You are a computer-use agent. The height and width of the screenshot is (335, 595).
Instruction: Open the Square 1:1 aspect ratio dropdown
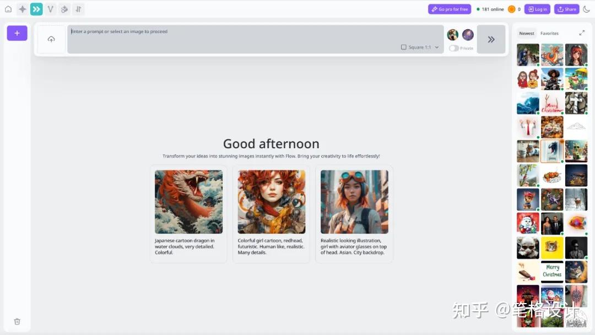[420, 47]
